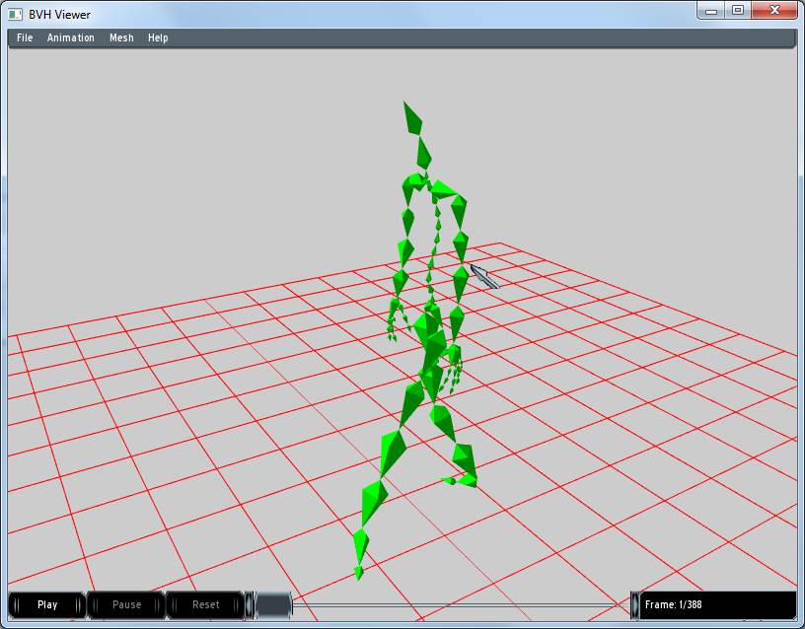Click the frame slider handle
This screenshot has height=629, width=805.
point(273,605)
